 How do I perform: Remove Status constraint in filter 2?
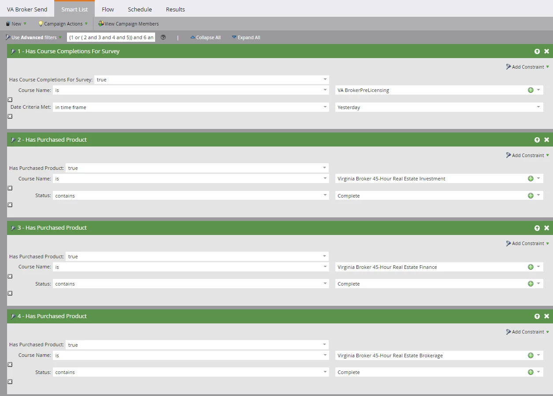coord(10,205)
